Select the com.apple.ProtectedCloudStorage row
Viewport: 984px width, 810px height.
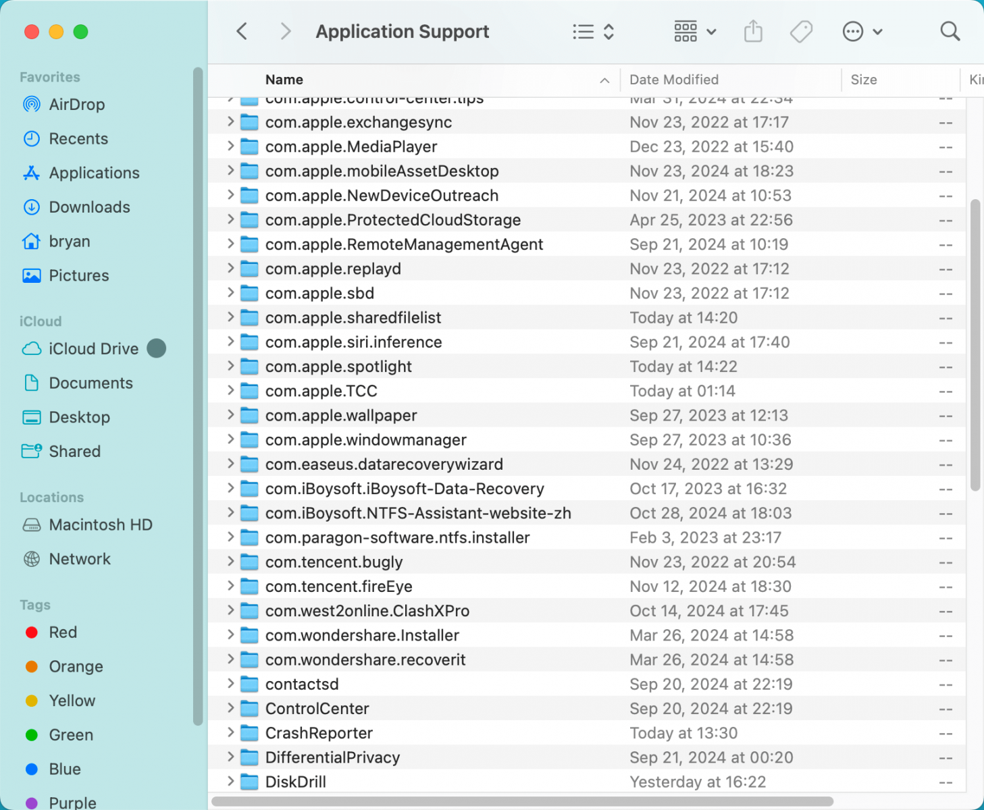pos(586,220)
